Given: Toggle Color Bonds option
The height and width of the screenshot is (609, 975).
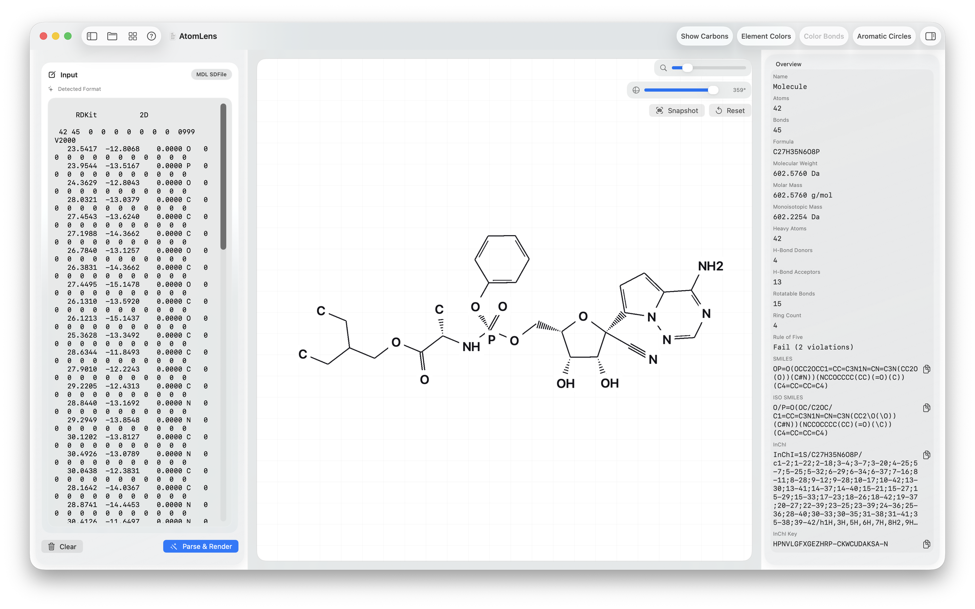Looking at the screenshot, I should pos(824,36).
